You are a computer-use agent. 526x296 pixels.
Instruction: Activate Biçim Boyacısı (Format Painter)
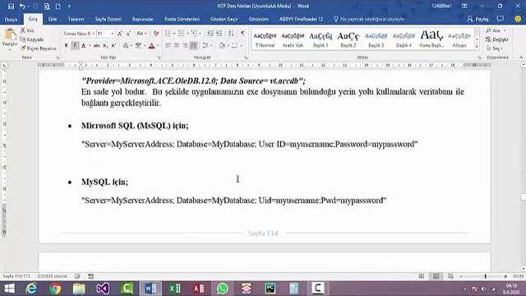click(39, 49)
